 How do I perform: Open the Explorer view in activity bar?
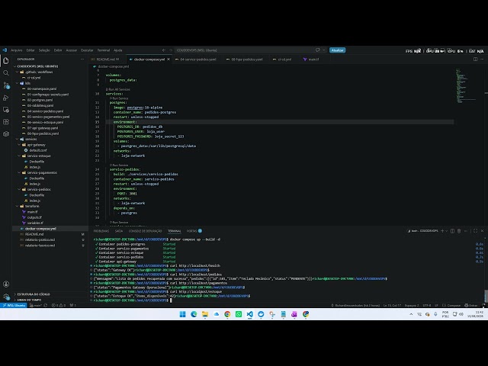pyautogui.click(x=6, y=61)
